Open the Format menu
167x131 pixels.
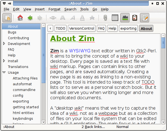(x=54, y=9)
